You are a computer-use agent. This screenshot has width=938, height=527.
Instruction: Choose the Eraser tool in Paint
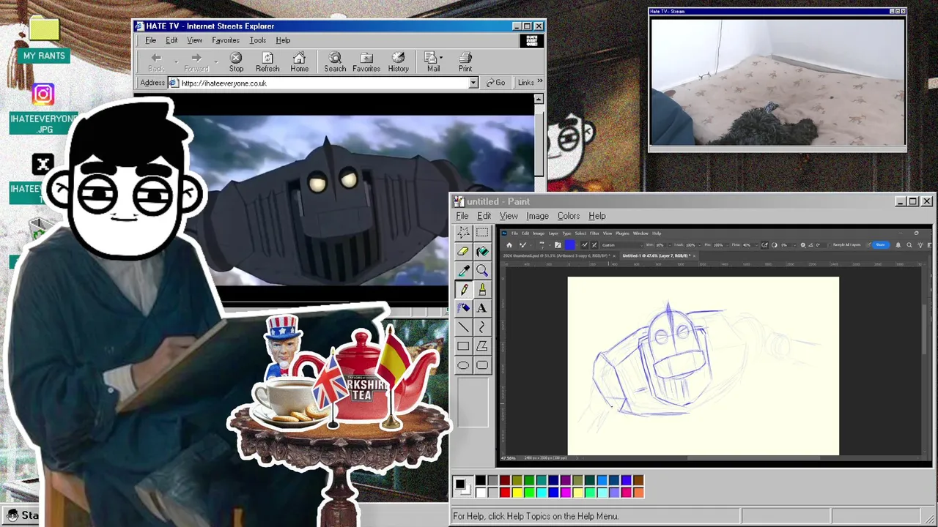point(463,252)
